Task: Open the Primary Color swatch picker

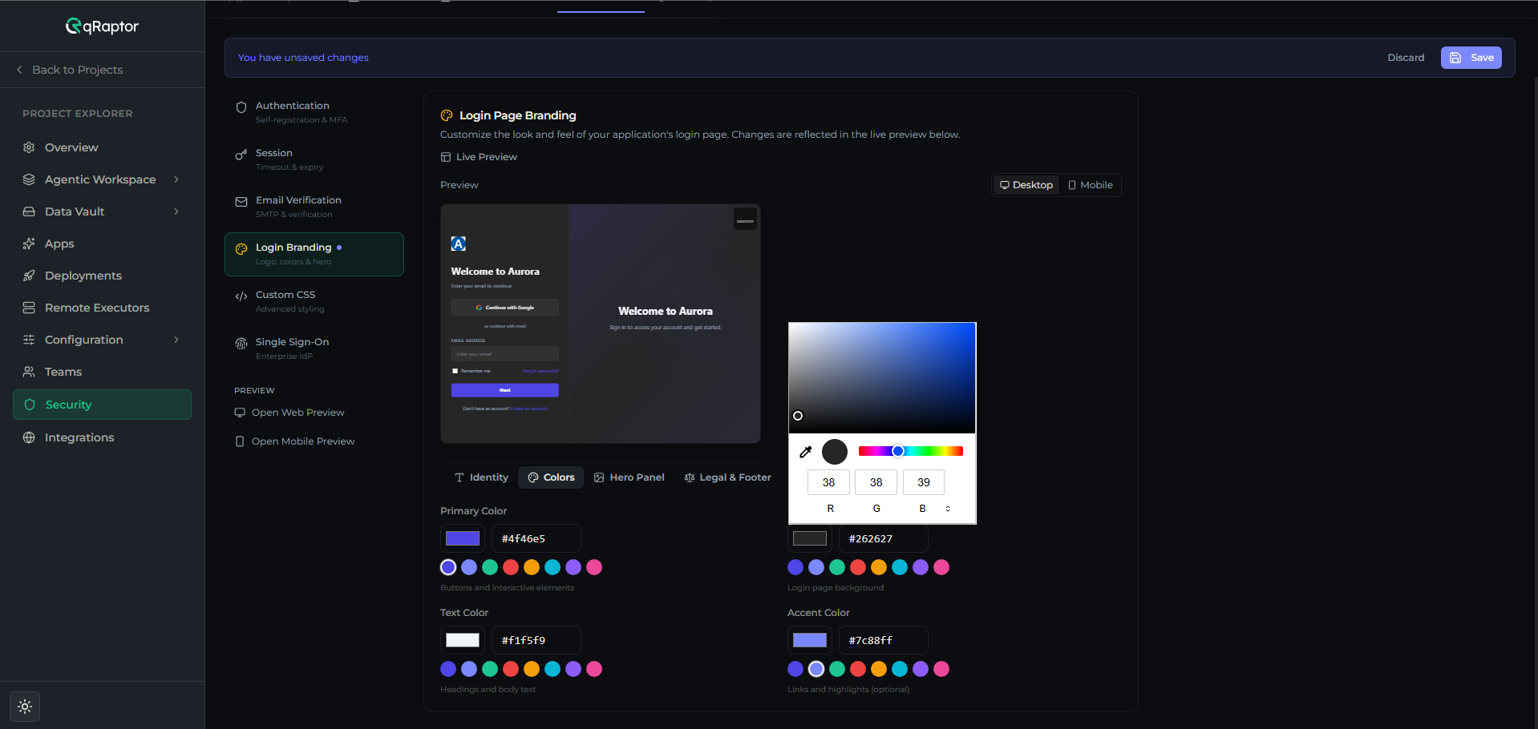Action: (463, 538)
